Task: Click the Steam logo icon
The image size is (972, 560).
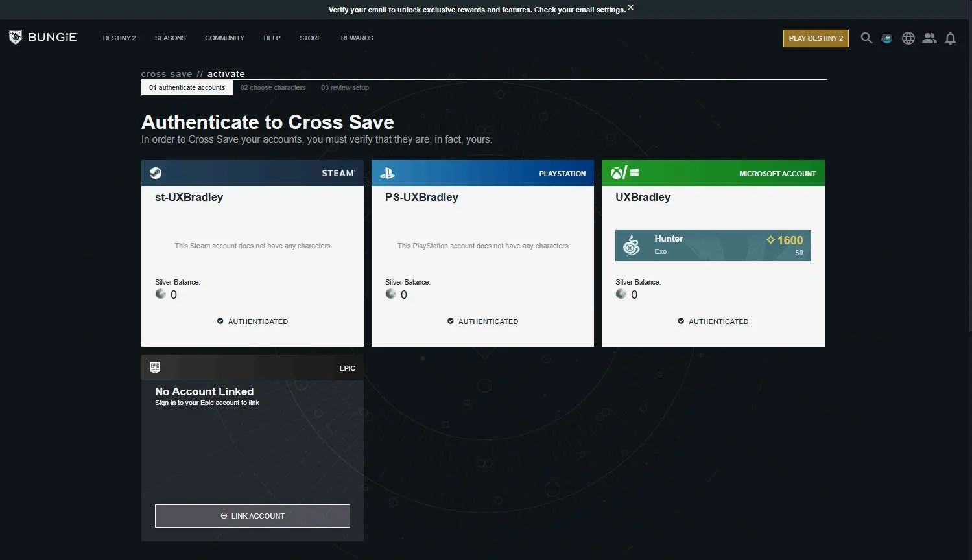Action: [x=156, y=173]
